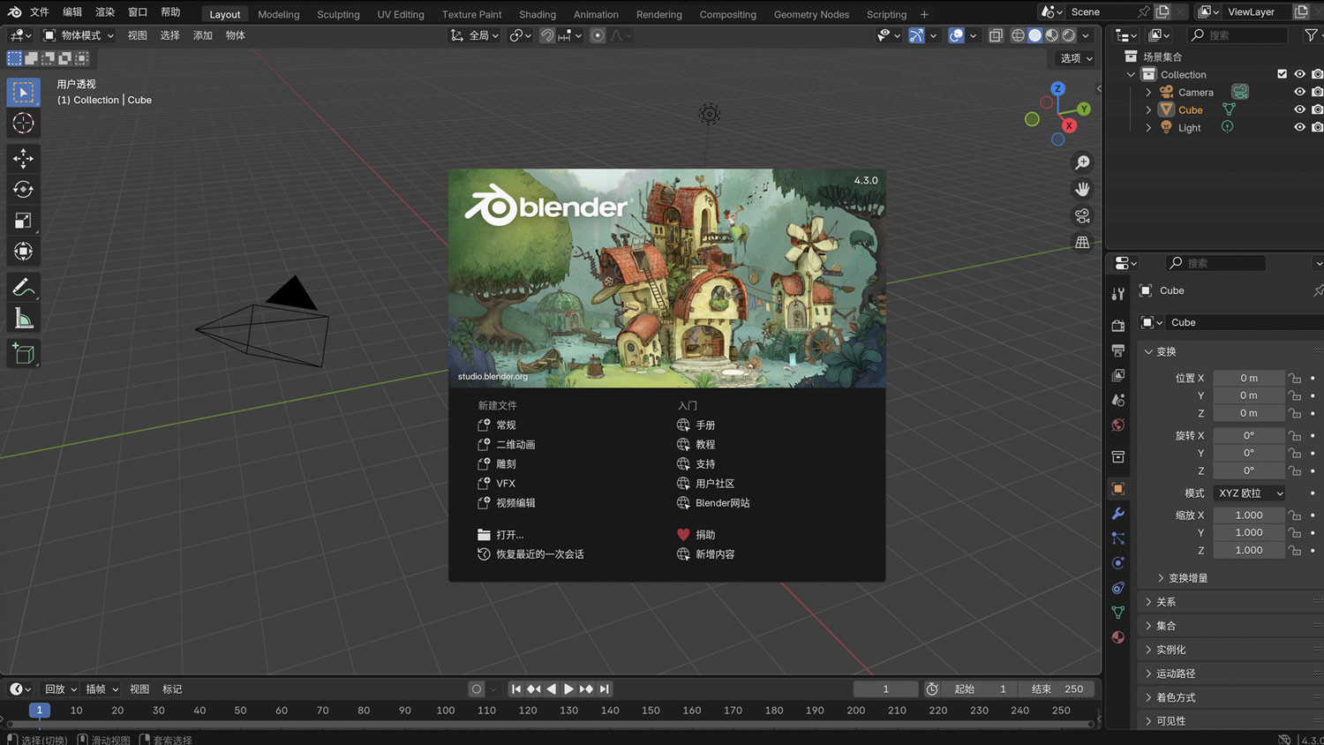Pick the Annotate tool

pyautogui.click(x=23, y=284)
